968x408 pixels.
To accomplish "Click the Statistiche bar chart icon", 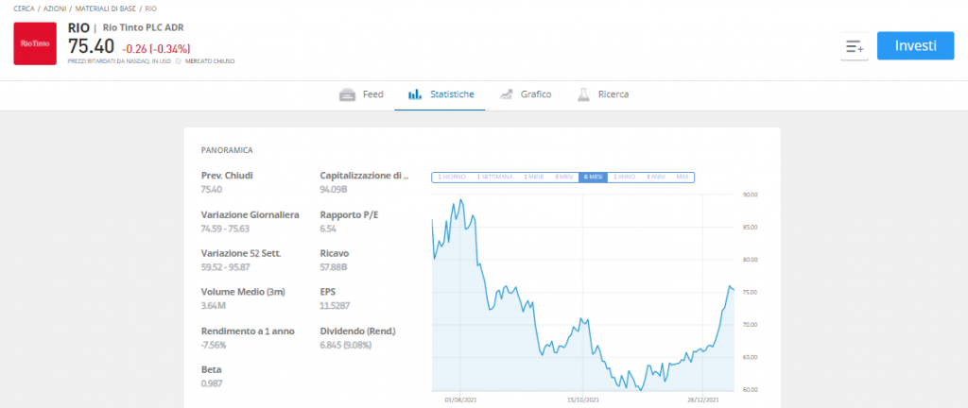I will click(414, 94).
